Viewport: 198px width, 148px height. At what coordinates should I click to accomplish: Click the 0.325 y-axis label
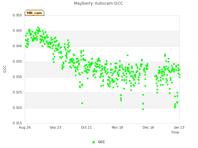[17, 92]
